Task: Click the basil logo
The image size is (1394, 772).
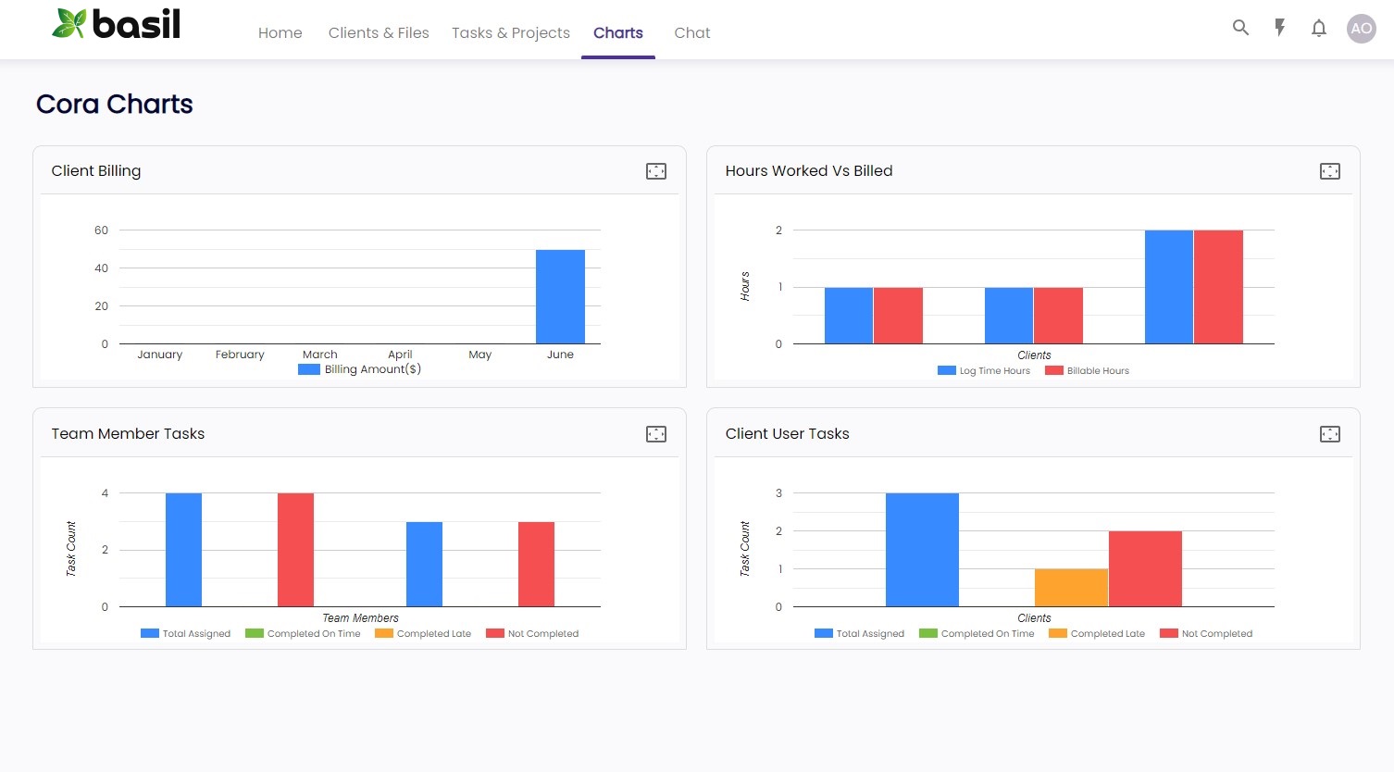Action: pyautogui.click(x=117, y=24)
